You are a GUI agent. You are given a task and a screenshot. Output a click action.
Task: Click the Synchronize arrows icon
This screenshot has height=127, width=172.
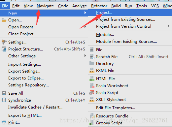pos(4,100)
